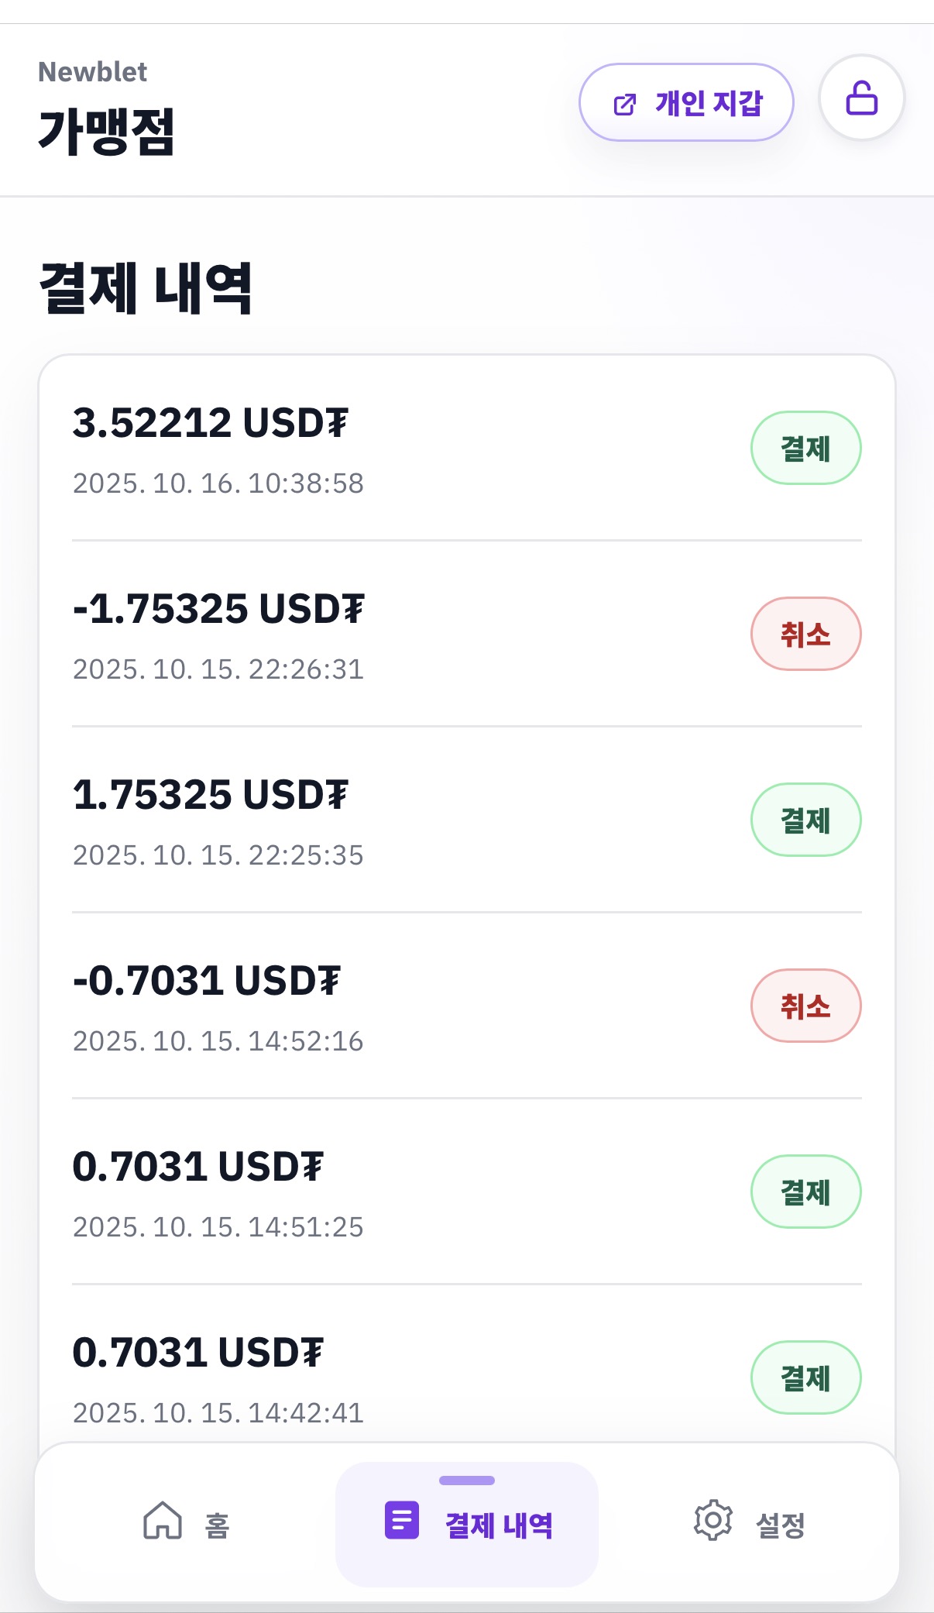
Task: Click 결제 badge on 1.75325 USDT entry
Action: coord(805,820)
